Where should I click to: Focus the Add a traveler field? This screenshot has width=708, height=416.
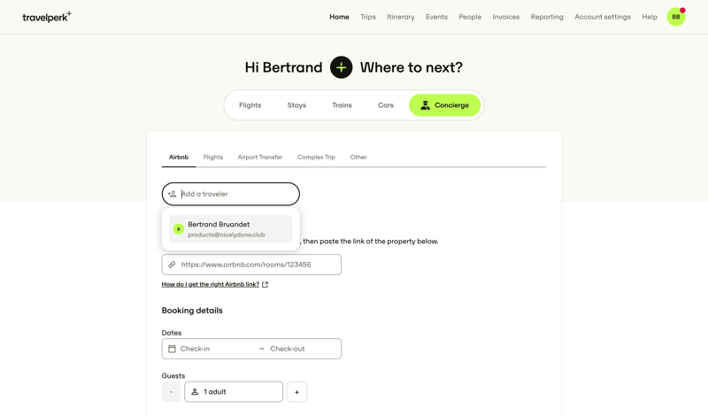(231, 194)
